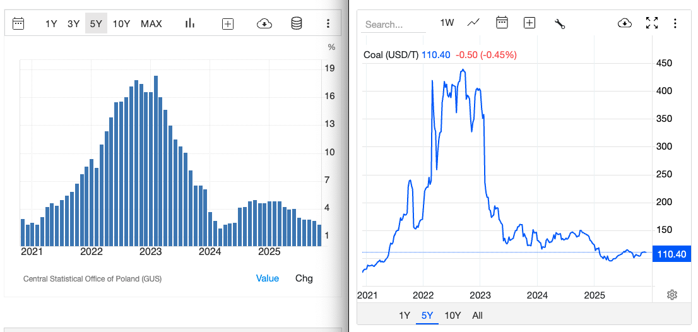Select 1Y range on left chart
This screenshot has width=698, height=332.
pyautogui.click(x=51, y=24)
